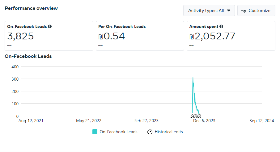
Task: Select the Per On-Facebook Leads card
Action: pos(140,36)
